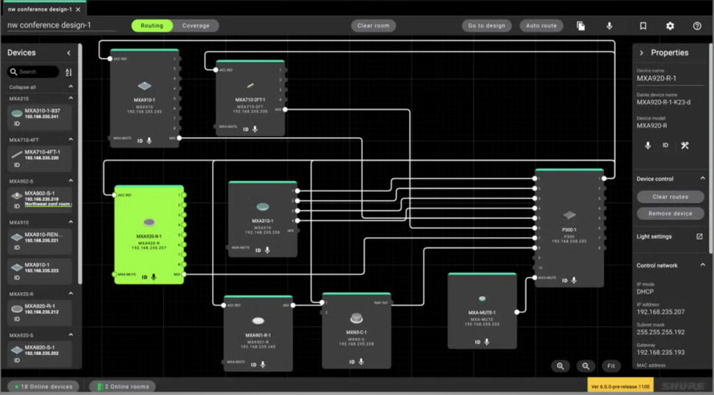This screenshot has width=714, height=395.
Task: Select the Routing tab
Action: (x=152, y=26)
